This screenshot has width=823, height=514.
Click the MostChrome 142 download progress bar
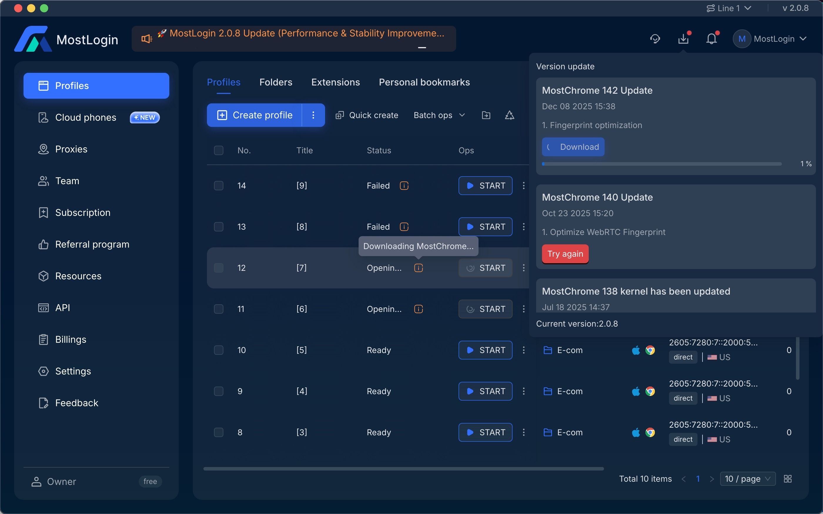coord(662,164)
